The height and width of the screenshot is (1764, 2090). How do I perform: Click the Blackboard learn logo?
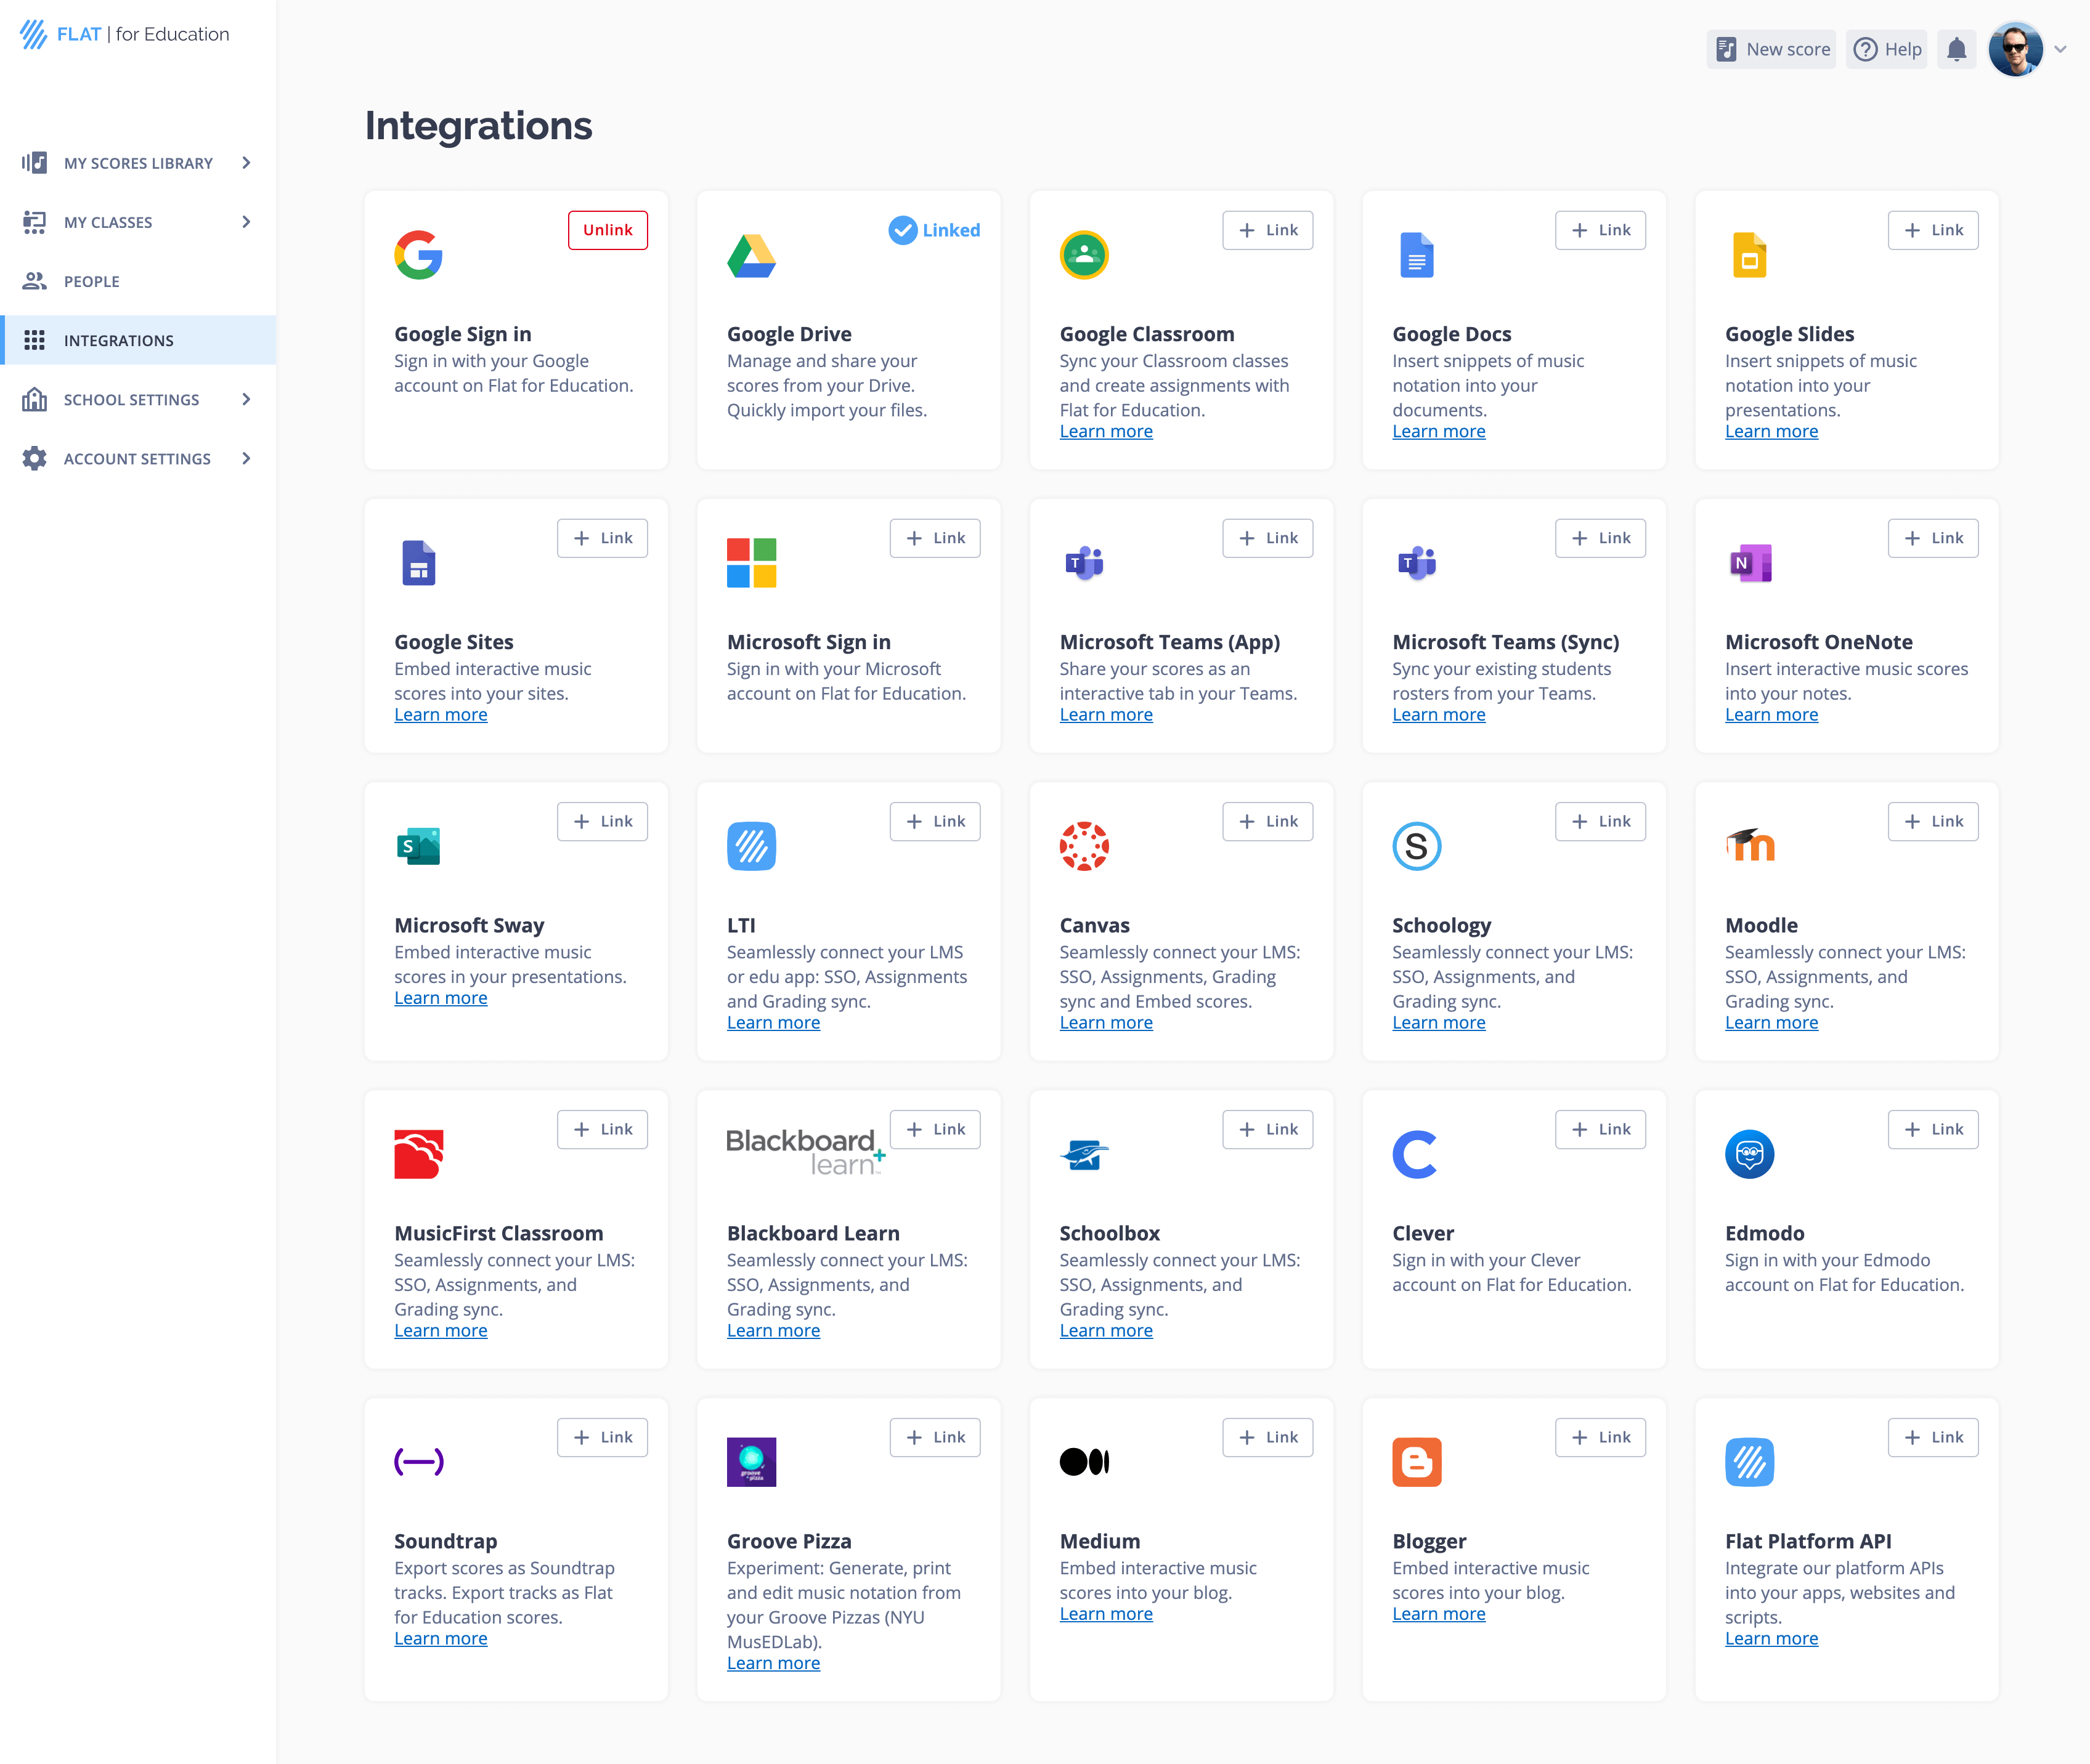click(807, 1152)
